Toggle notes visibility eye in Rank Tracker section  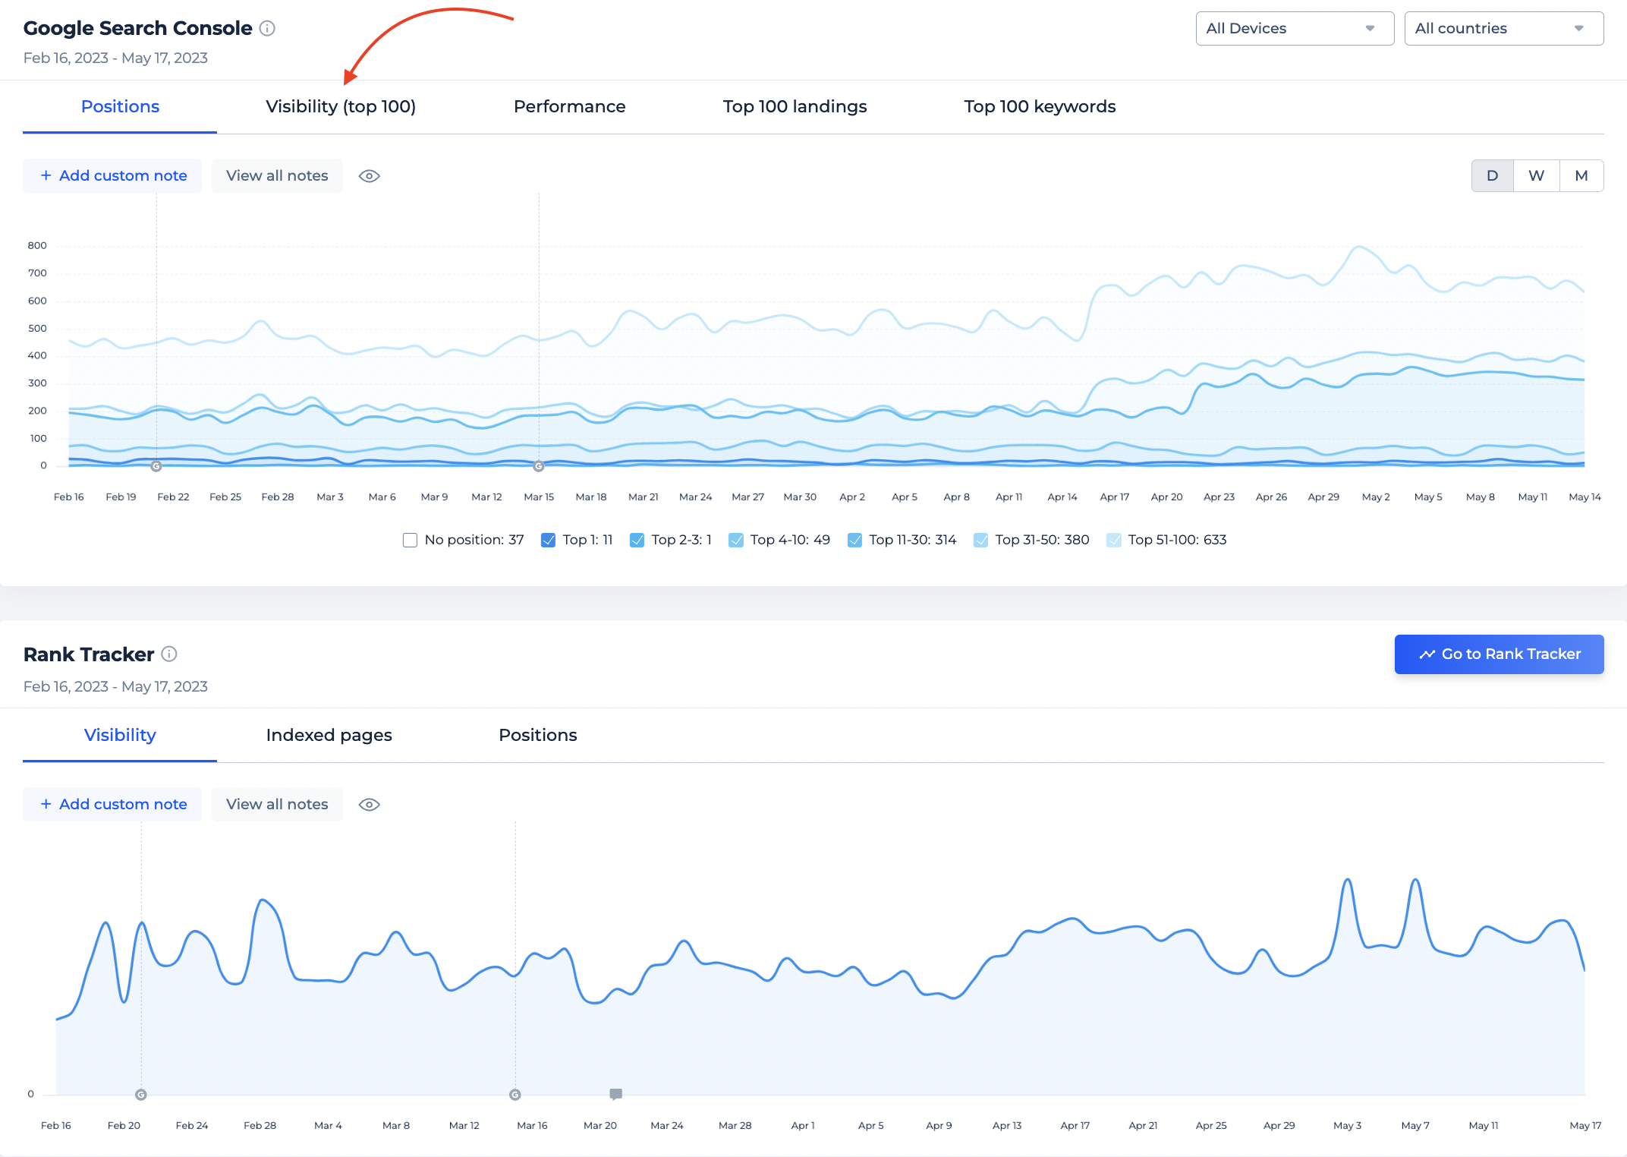[369, 805]
